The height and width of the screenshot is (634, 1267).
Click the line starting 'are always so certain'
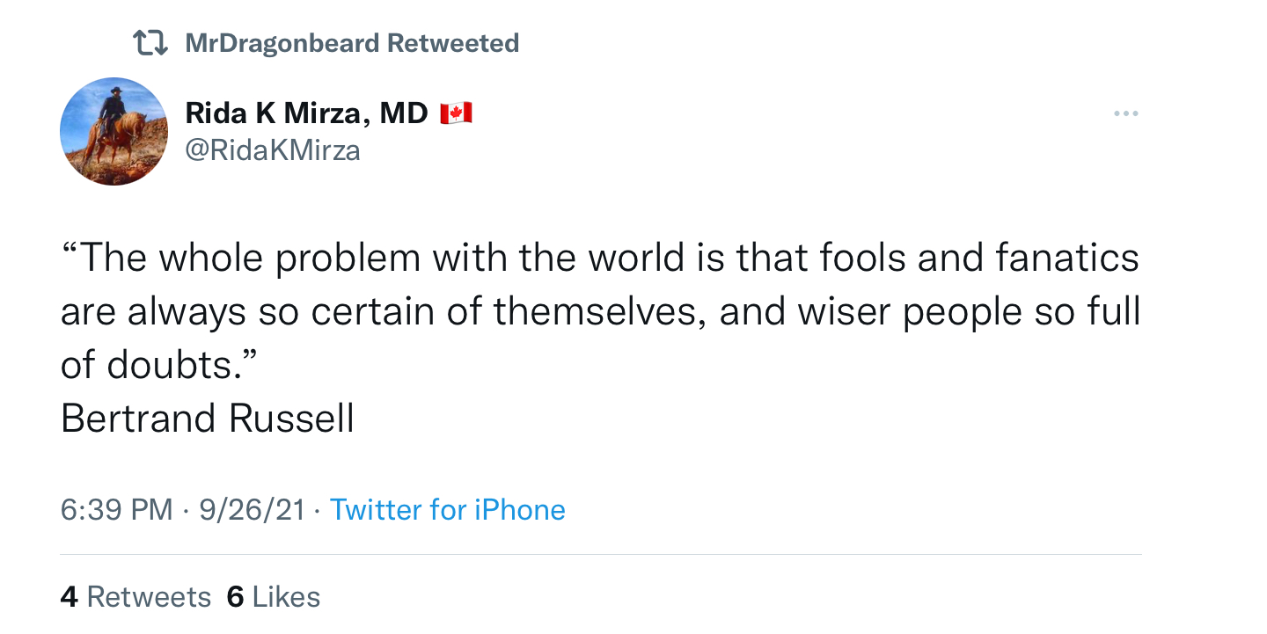pyautogui.click(x=600, y=312)
